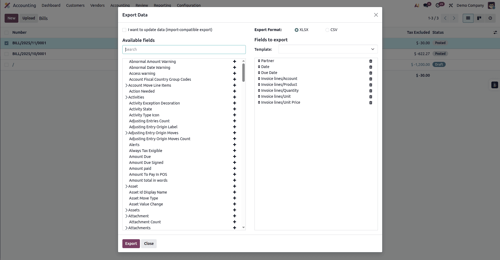Untick the BILL/2025/11/0001 row checkbox

(6, 43)
